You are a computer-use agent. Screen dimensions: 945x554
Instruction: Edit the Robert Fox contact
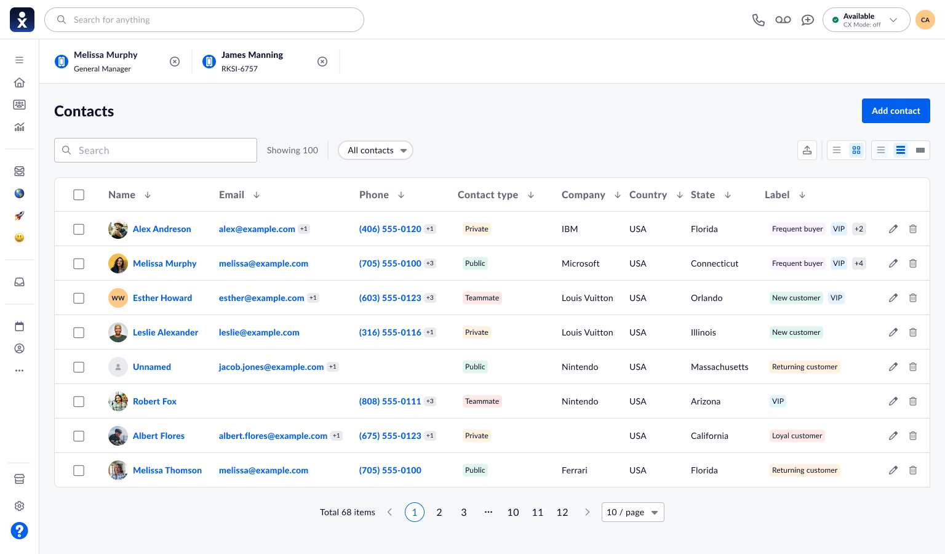tap(893, 401)
